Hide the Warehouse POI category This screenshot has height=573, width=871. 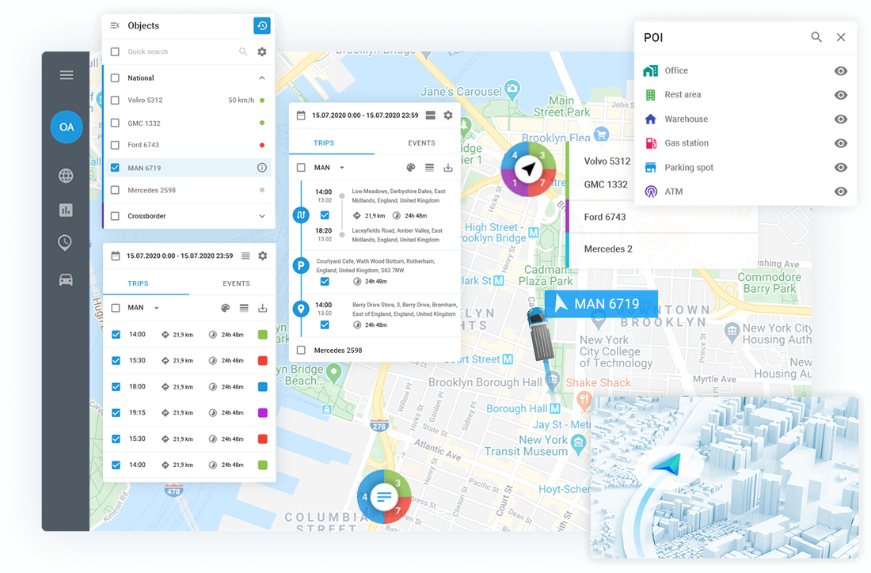(841, 120)
